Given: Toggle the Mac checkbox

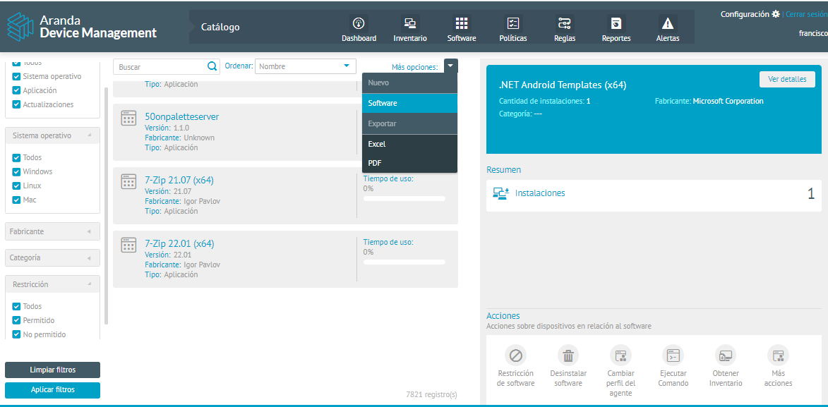Looking at the screenshot, I should point(16,200).
